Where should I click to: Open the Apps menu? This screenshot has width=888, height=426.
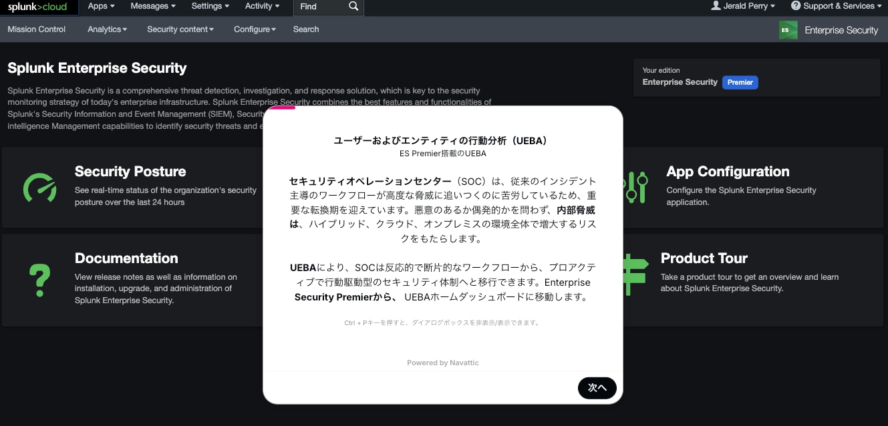tap(101, 6)
